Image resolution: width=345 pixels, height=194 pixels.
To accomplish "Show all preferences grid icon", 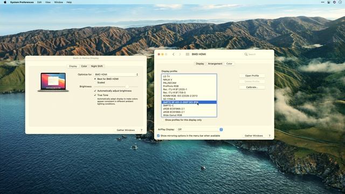I will point(188,54).
